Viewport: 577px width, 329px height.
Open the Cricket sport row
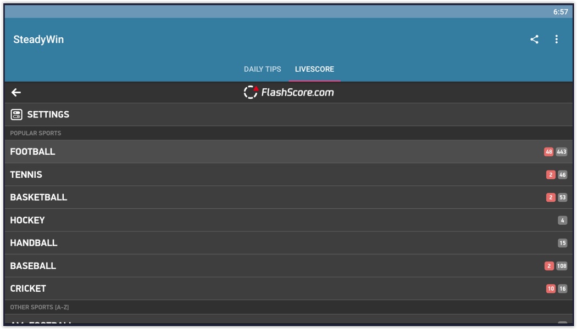pos(288,288)
